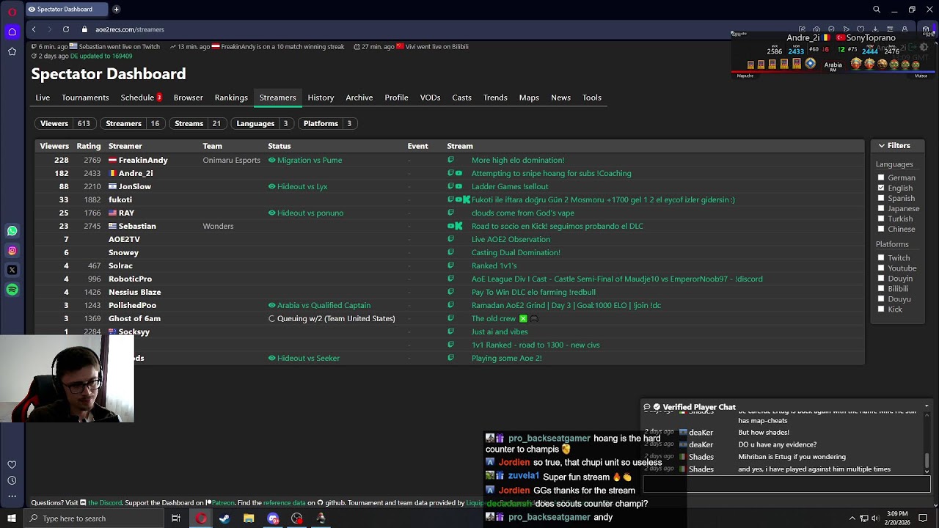Open FreakinAndy's streamer profile

tap(143, 160)
